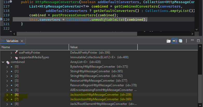Expand the supportedMediaTypes field
The height and width of the screenshot is (107, 203).
tap(11, 58)
